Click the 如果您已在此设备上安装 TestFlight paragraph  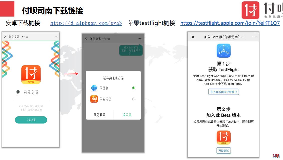[x=224, y=124]
